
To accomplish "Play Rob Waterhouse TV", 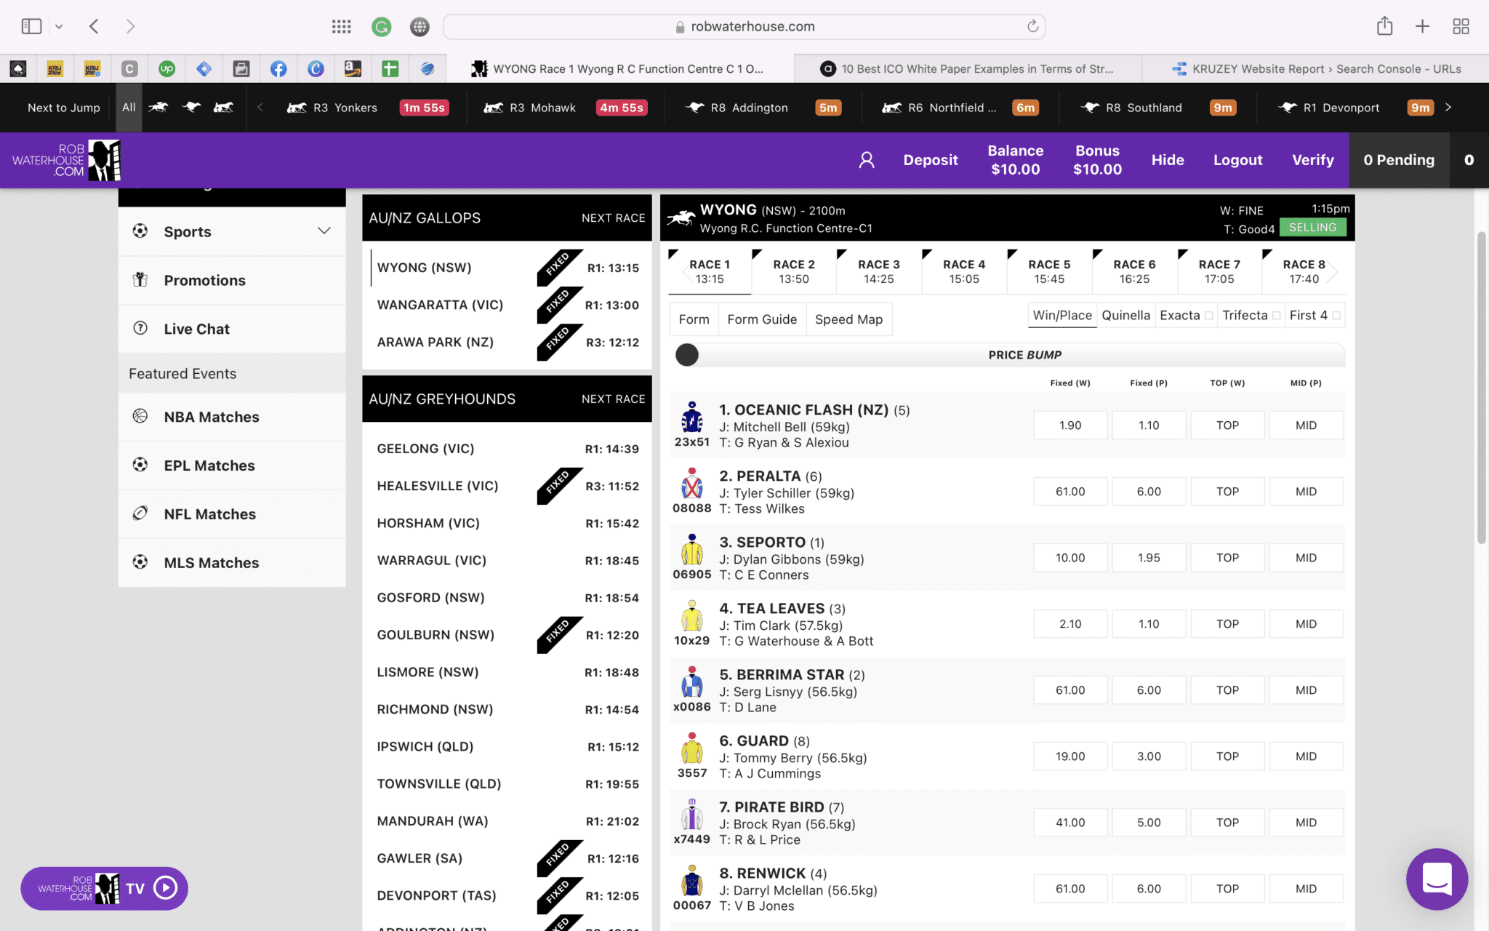I will click(104, 888).
